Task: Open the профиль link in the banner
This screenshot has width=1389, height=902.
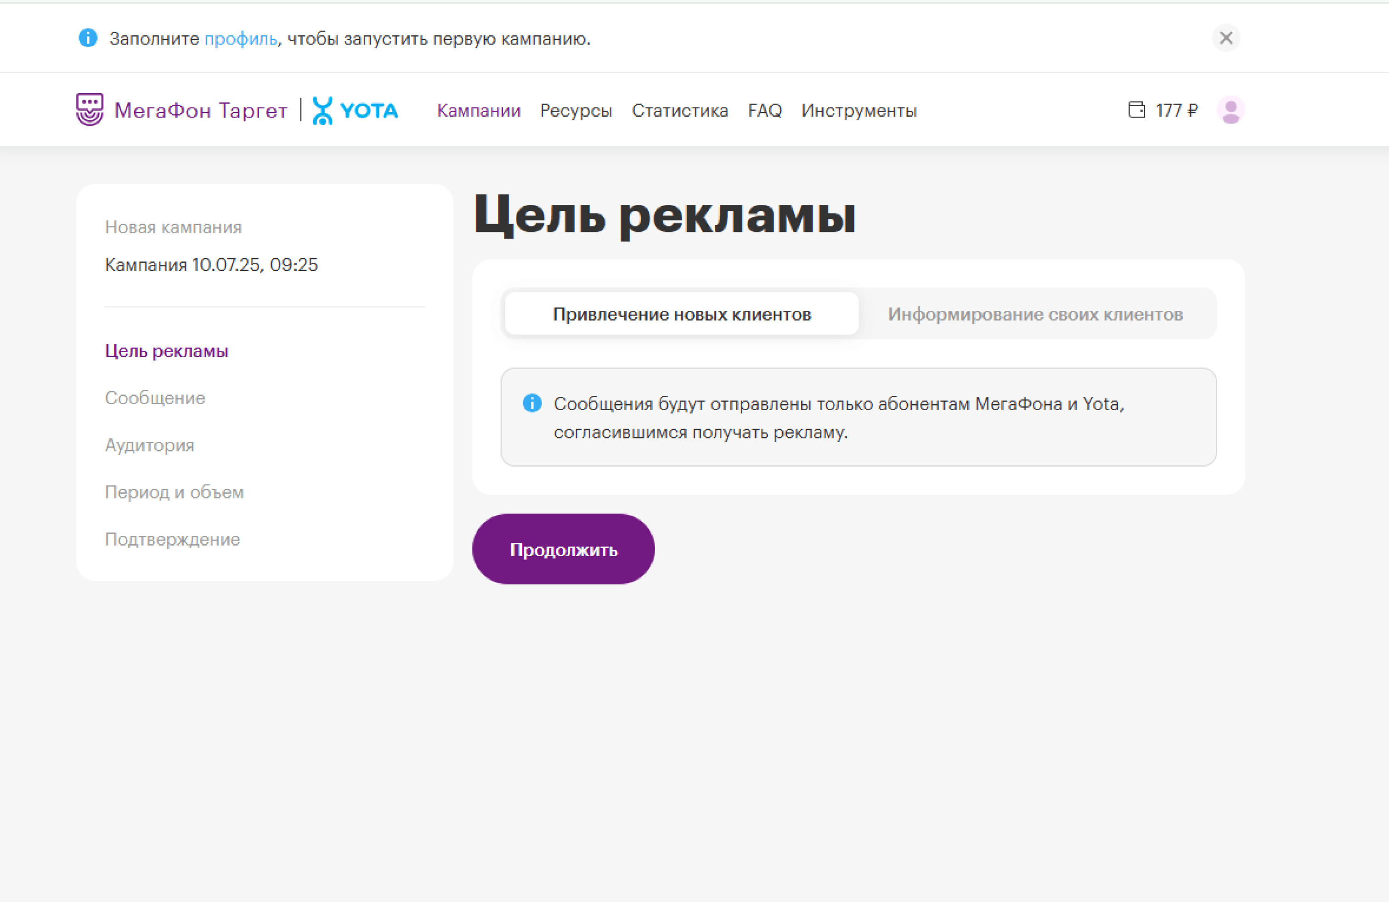Action: 242,39
